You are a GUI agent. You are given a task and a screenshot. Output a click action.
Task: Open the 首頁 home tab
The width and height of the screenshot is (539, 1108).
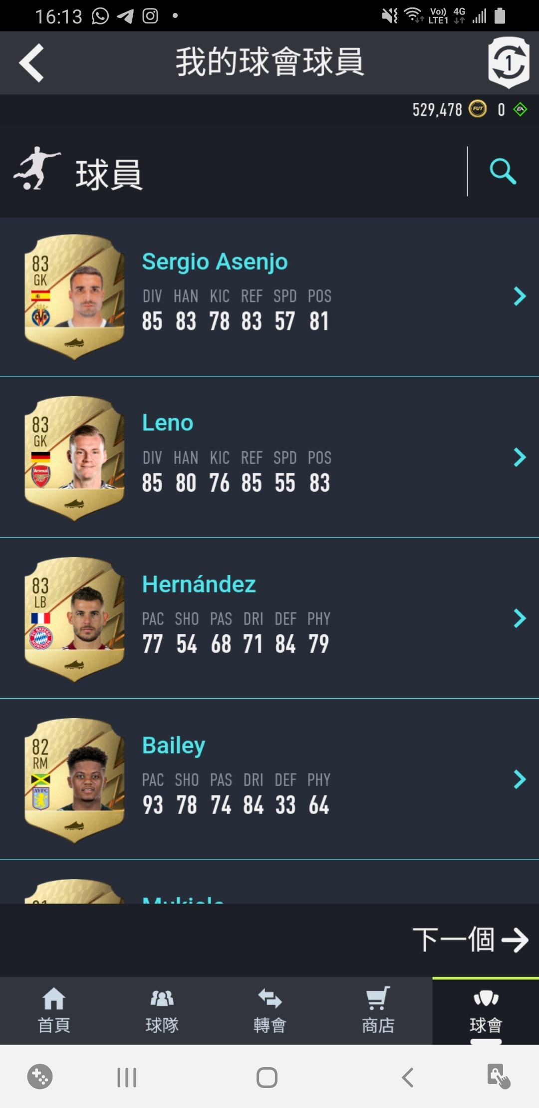pos(54,1011)
